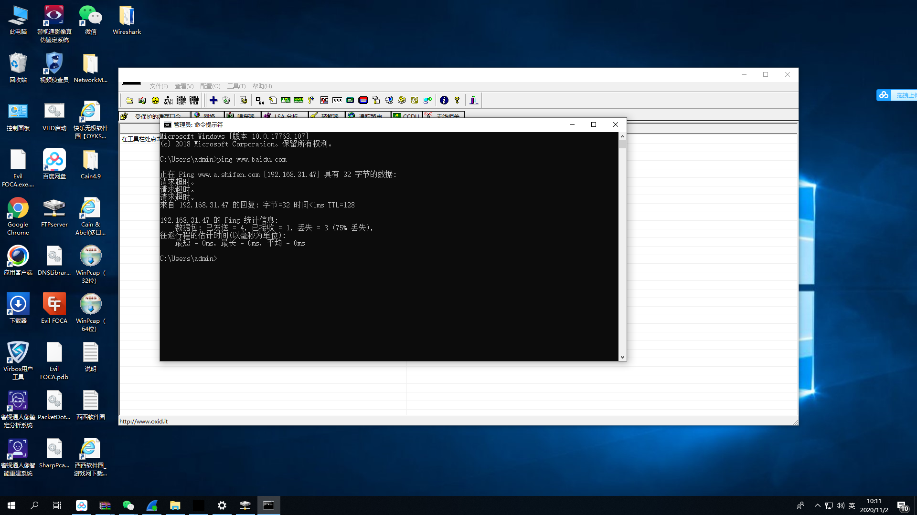Start ARP poisoning with the radiation icon
The width and height of the screenshot is (917, 515).
coord(155,100)
